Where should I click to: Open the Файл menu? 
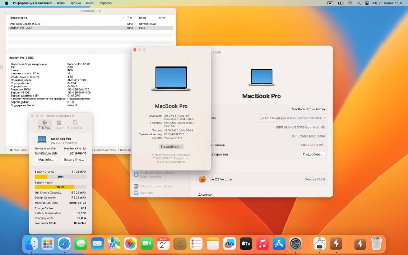(x=61, y=3)
